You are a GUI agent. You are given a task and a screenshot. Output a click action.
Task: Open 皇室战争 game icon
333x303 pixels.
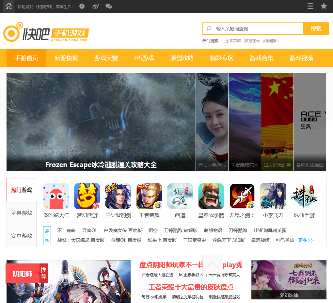(211, 196)
